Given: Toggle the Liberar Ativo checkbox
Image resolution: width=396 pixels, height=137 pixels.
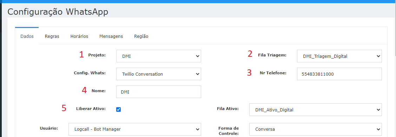Looking at the screenshot, I should [x=118, y=109].
